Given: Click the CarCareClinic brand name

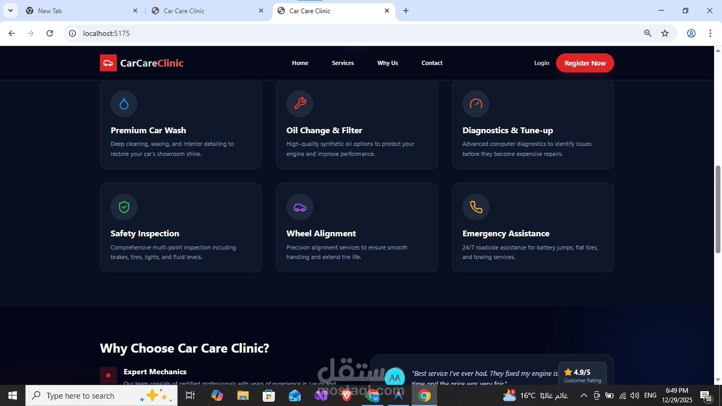Looking at the screenshot, I should 152,63.
